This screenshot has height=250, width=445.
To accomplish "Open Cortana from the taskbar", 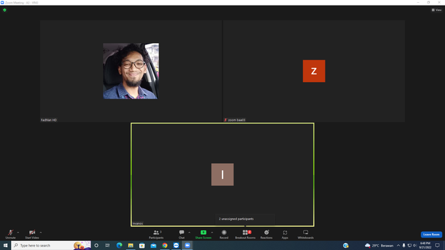I will (x=96, y=245).
